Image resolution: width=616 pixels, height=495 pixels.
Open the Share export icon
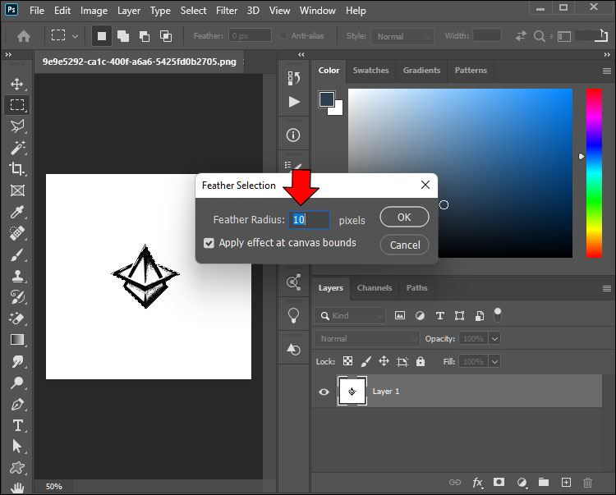[x=601, y=36]
